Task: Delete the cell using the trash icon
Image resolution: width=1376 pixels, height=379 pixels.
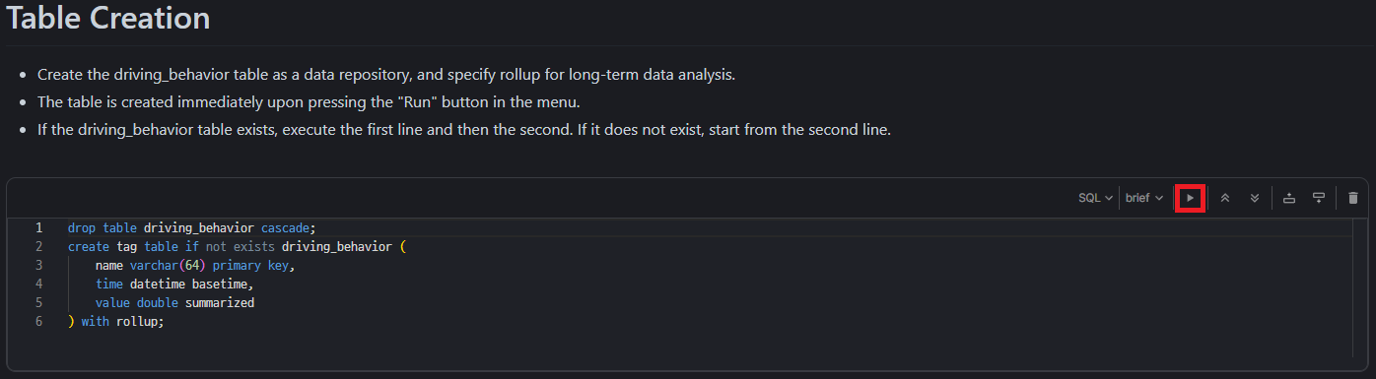Action: 1353,198
